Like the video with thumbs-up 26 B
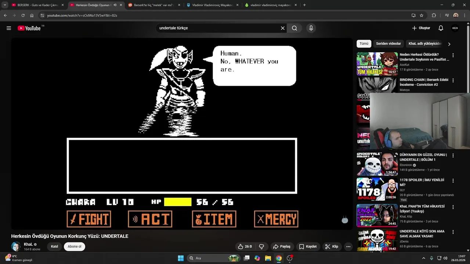470x264 pixels. (245, 246)
